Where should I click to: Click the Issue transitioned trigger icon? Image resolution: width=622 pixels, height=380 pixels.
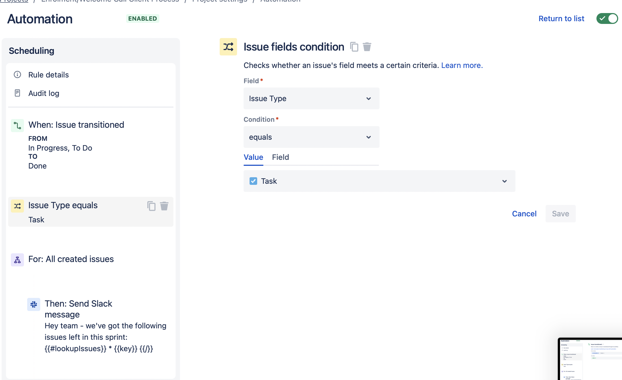[17, 125]
